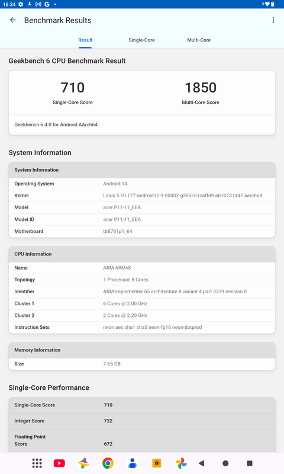
Task: Select the Single-Core Performance heading
Action: coord(49,387)
